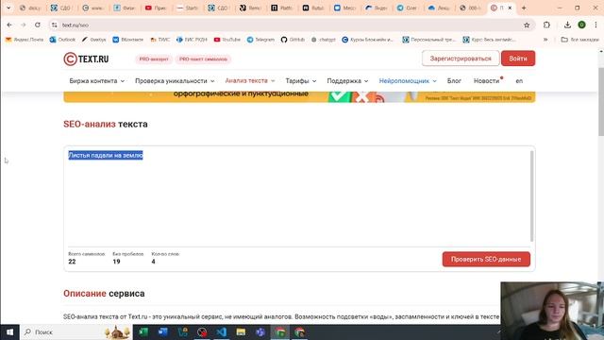
Task: Open File Explorer from the taskbar
Action: [241, 331]
